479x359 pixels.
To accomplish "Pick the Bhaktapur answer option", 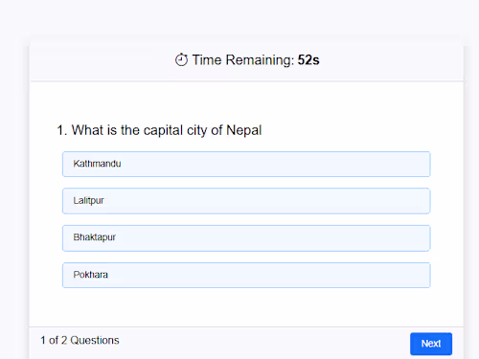I will 246,238.
